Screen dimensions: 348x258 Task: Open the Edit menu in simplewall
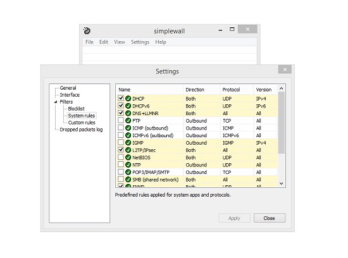104,42
